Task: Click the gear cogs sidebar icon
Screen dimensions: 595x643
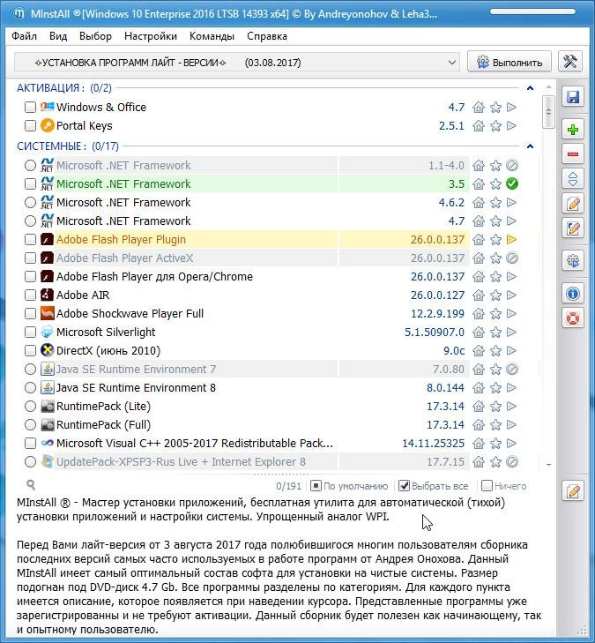Action: 572,261
